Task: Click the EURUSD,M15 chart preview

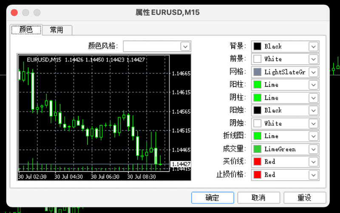Action: click(104, 117)
